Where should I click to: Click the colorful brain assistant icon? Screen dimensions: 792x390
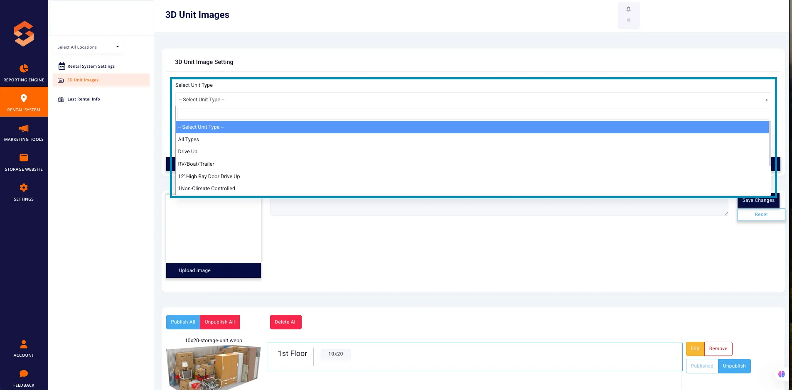click(x=781, y=374)
